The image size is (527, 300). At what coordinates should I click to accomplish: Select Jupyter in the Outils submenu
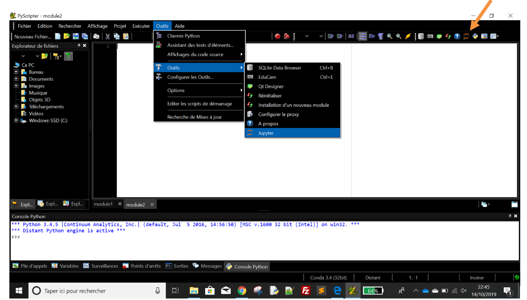[293, 133]
